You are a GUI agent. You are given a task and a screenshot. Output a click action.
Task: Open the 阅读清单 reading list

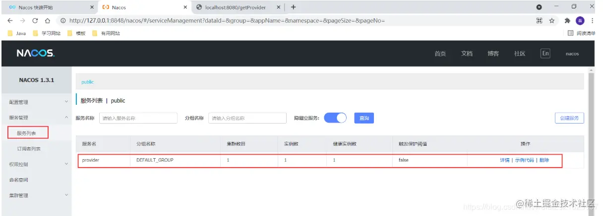pyautogui.click(x=581, y=33)
